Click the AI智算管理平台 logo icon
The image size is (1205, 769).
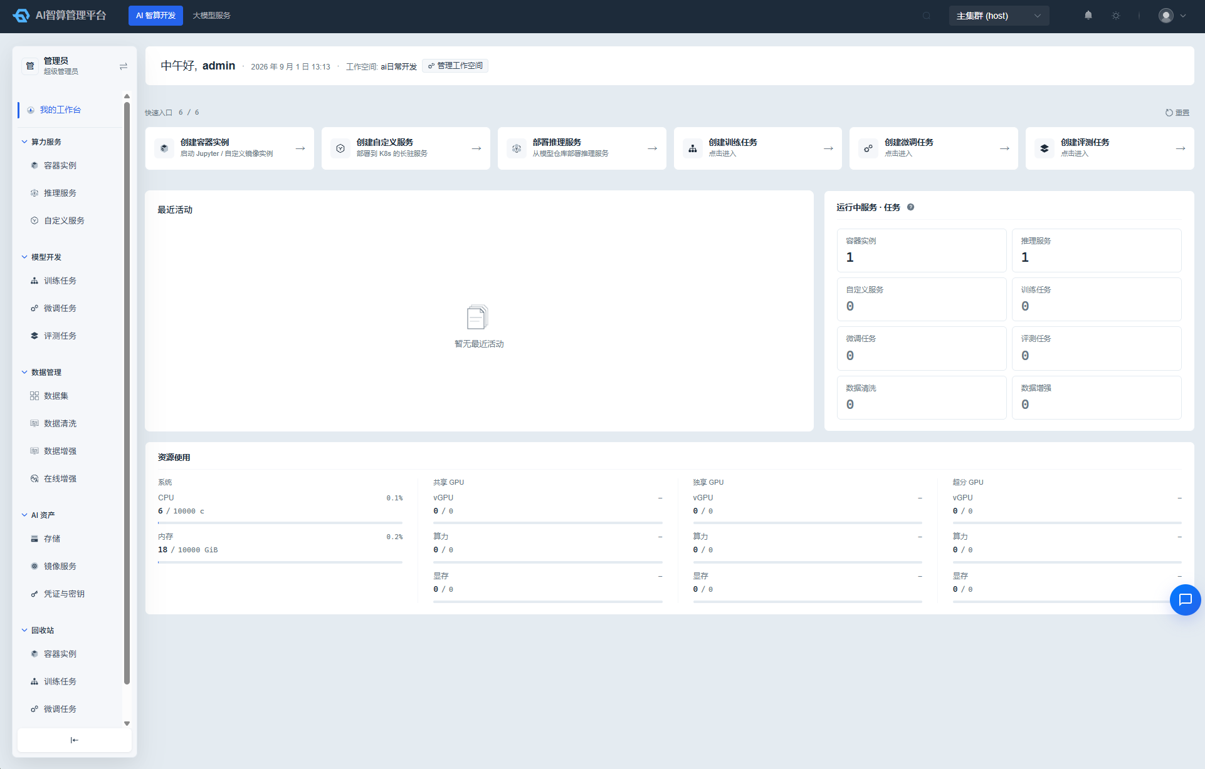click(x=21, y=16)
